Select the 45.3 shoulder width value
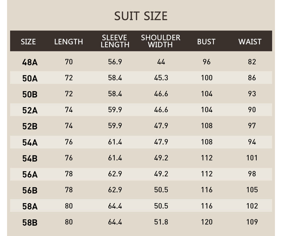The image size is (282, 236). (x=161, y=78)
